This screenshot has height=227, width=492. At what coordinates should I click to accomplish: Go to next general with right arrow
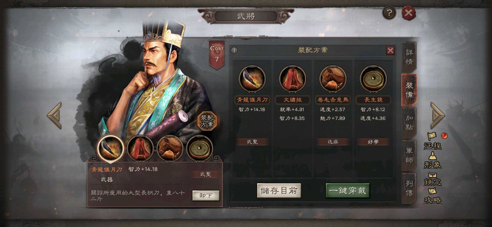click(437, 115)
